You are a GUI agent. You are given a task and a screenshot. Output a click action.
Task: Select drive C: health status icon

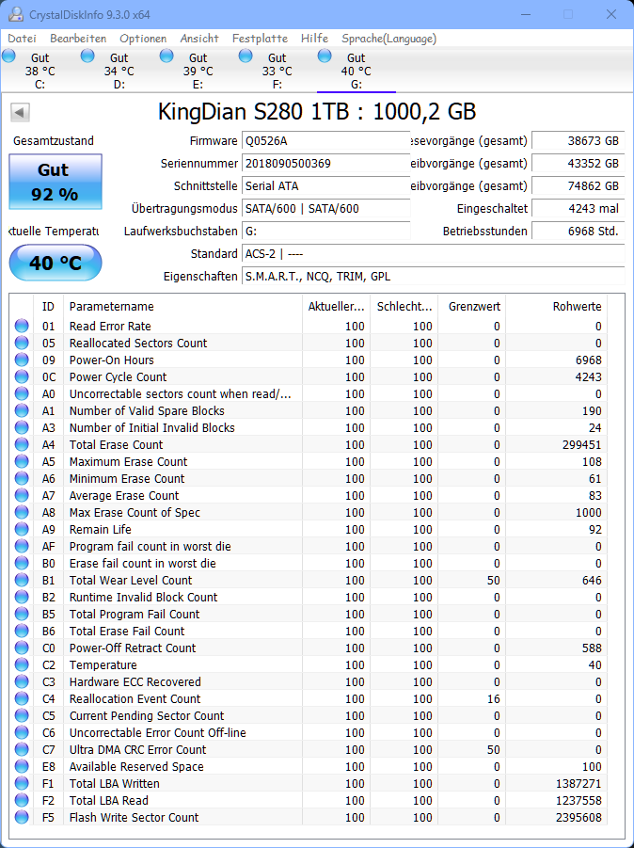8,56
